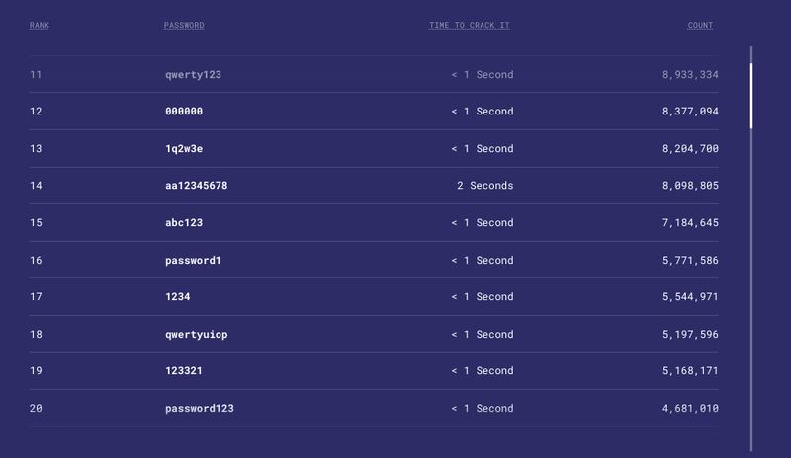Select the qwerty123 password entry
The width and height of the screenshot is (791, 458).
193,75
